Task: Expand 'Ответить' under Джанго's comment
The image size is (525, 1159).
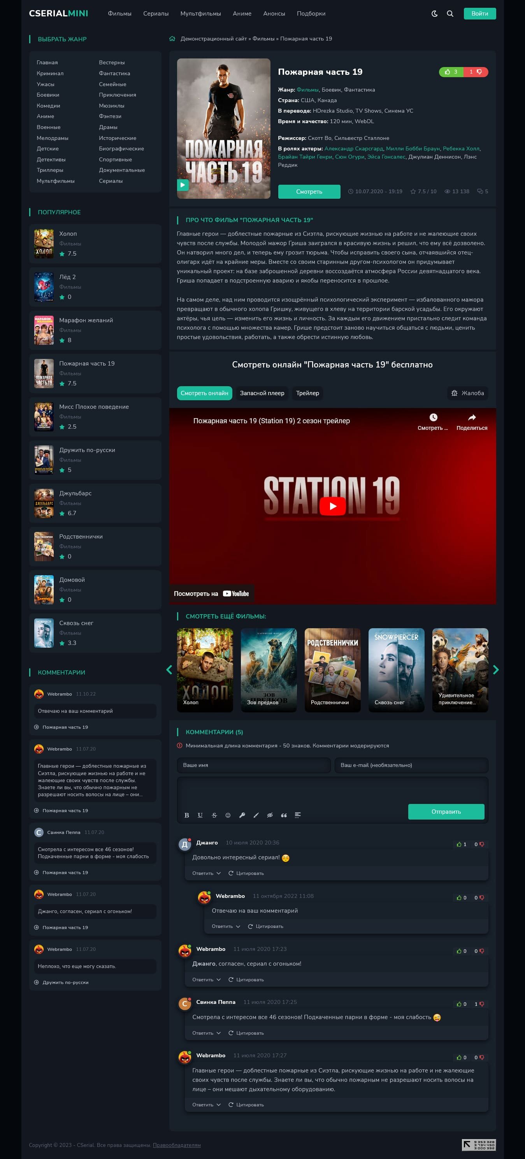Action: (x=206, y=873)
